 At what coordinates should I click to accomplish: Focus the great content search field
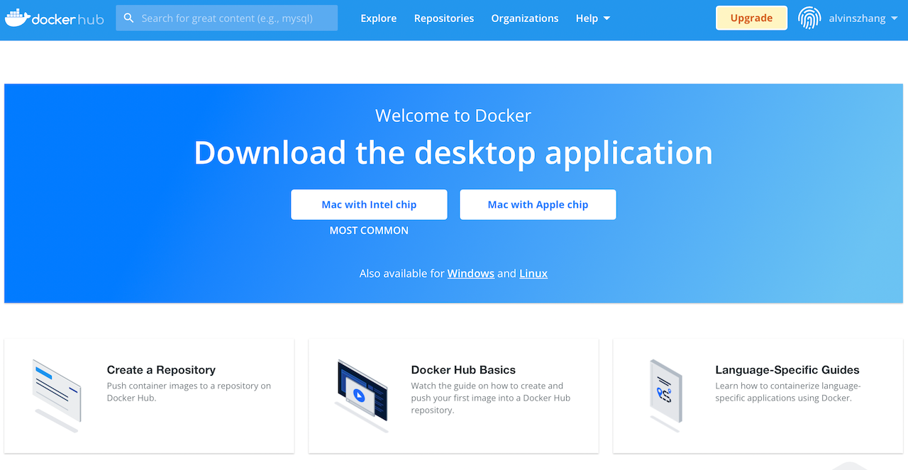coord(227,18)
